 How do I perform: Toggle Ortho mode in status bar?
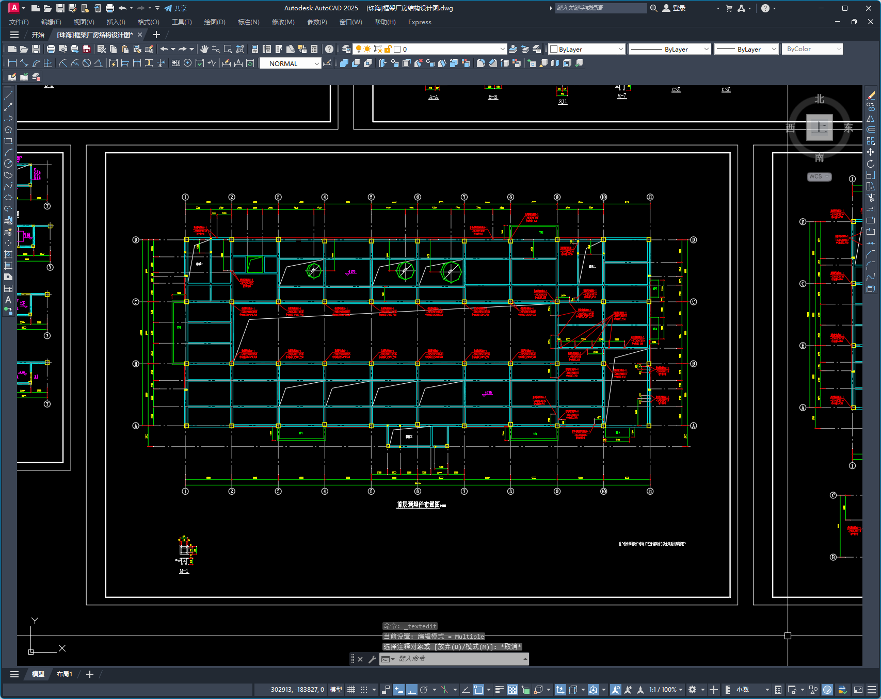point(411,690)
